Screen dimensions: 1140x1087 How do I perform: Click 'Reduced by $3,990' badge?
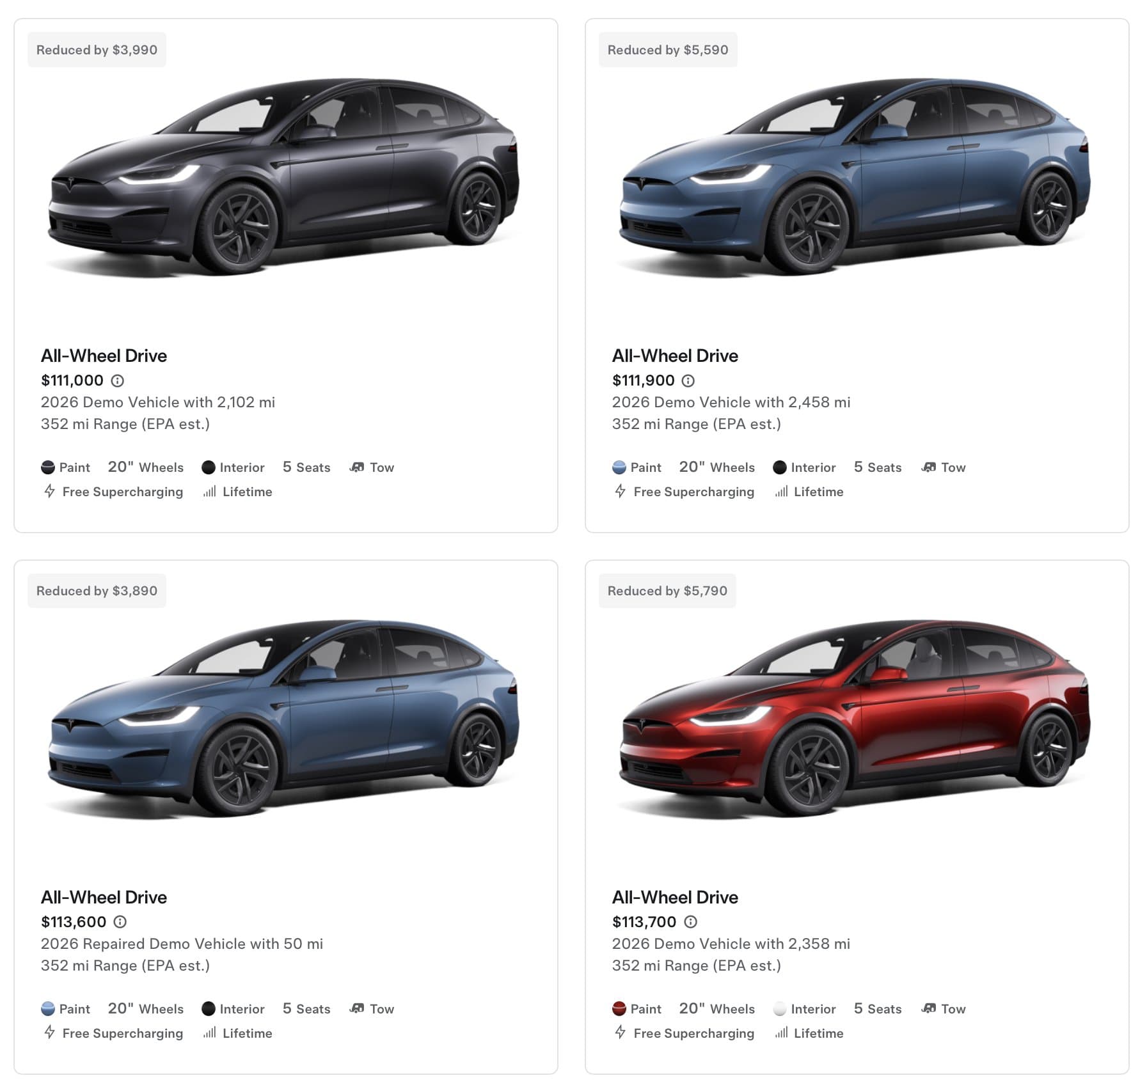97,50
